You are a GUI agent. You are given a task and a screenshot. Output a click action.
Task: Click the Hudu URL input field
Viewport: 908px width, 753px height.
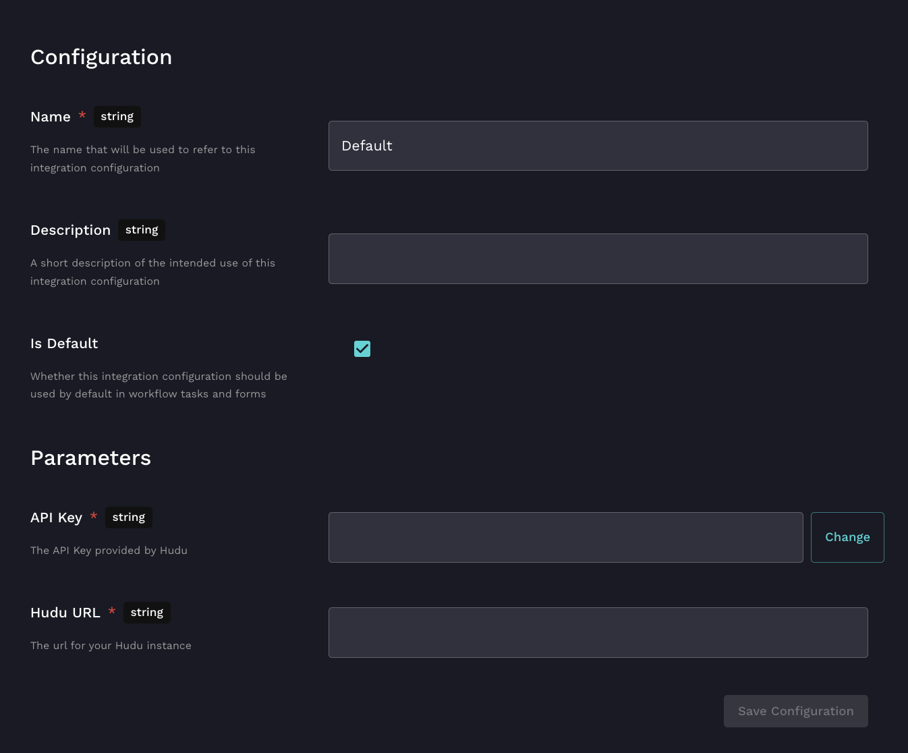pyautogui.click(x=598, y=632)
